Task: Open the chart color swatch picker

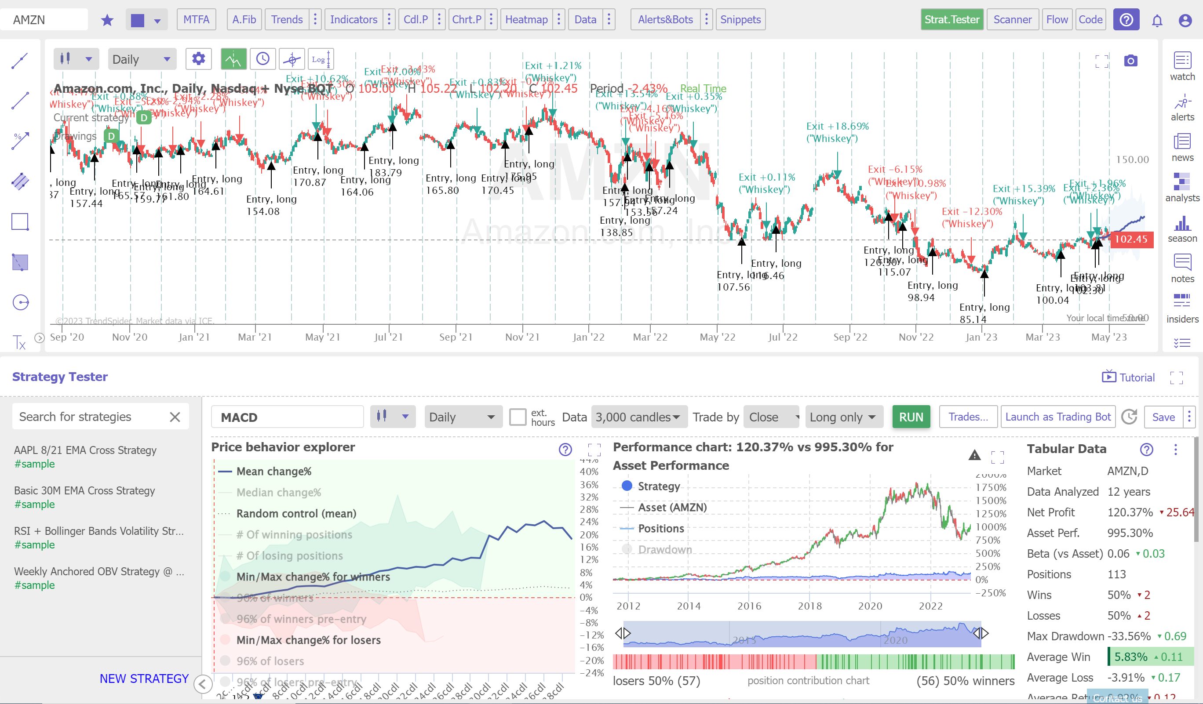Action: 146,19
